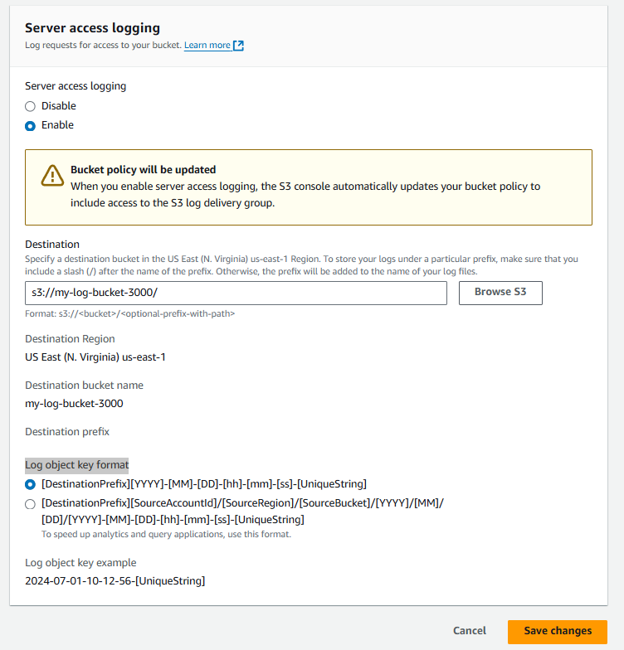The height and width of the screenshot is (650, 624).
Task: Click the log object key example value
Action: tap(115, 581)
